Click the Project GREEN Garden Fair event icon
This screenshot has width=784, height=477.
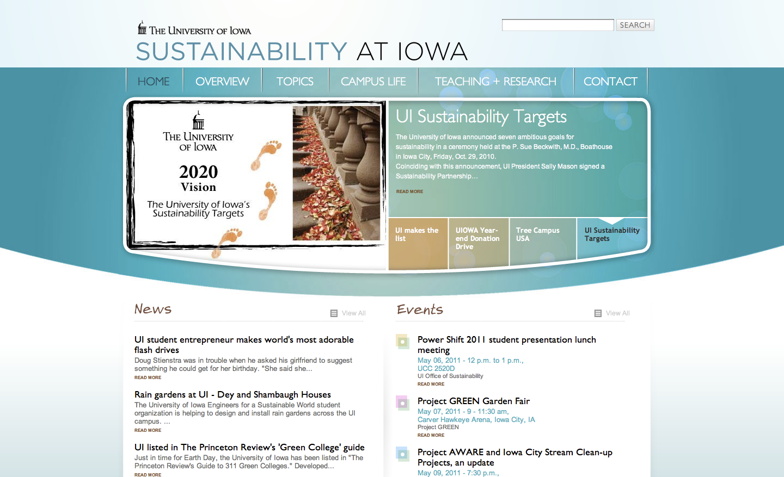pos(402,403)
